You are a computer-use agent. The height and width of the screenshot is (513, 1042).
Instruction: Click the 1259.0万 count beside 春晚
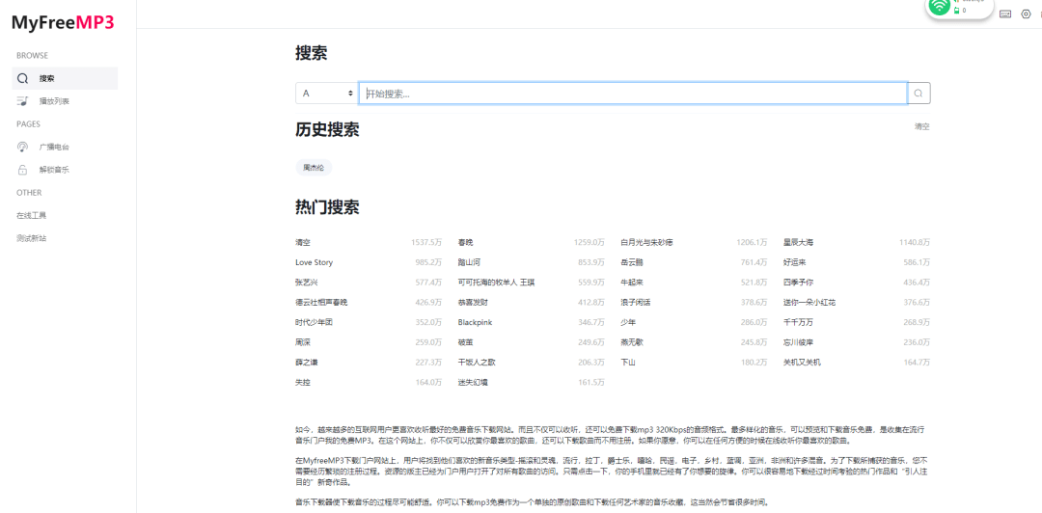click(x=590, y=243)
